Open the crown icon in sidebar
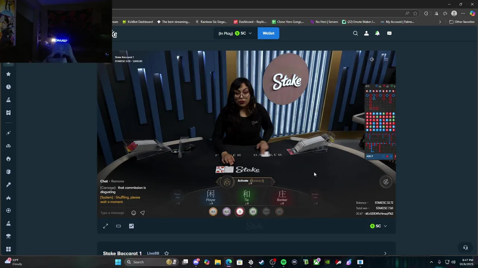Screen dimensions: 478x268 tap(8, 198)
